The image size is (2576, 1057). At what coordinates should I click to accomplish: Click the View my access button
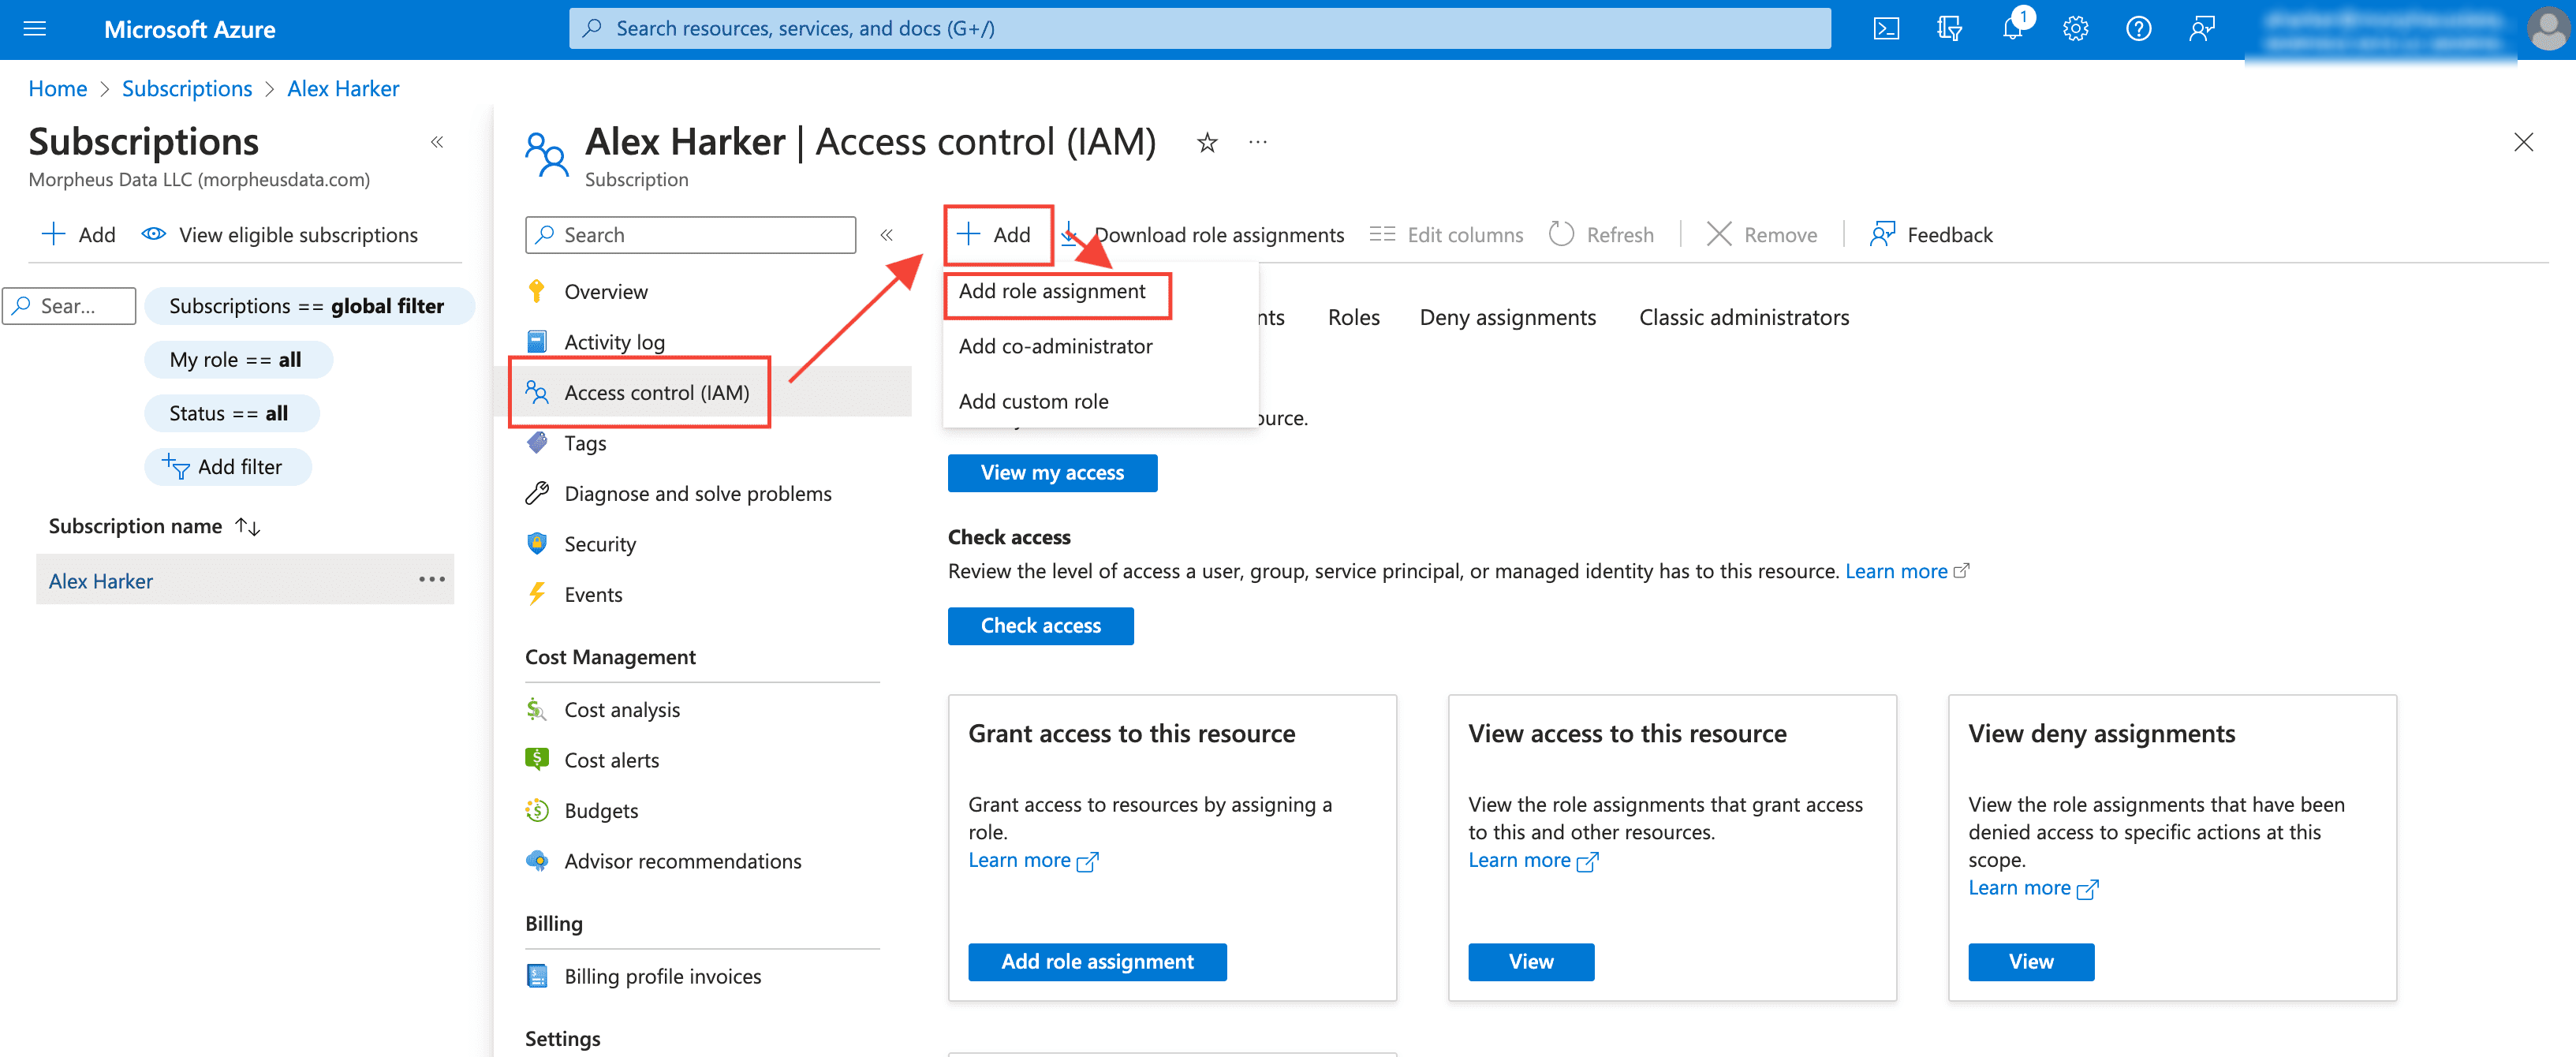tap(1052, 473)
